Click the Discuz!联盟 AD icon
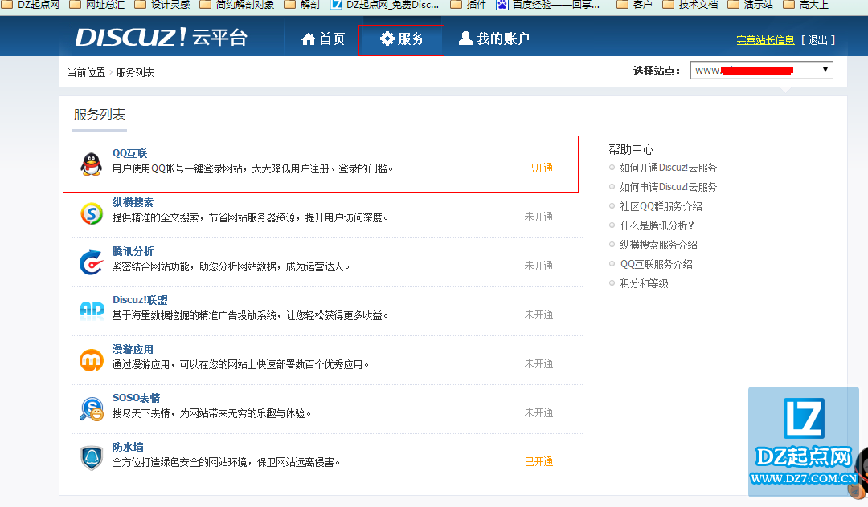The width and height of the screenshot is (868, 507). (x=92, y=310)
